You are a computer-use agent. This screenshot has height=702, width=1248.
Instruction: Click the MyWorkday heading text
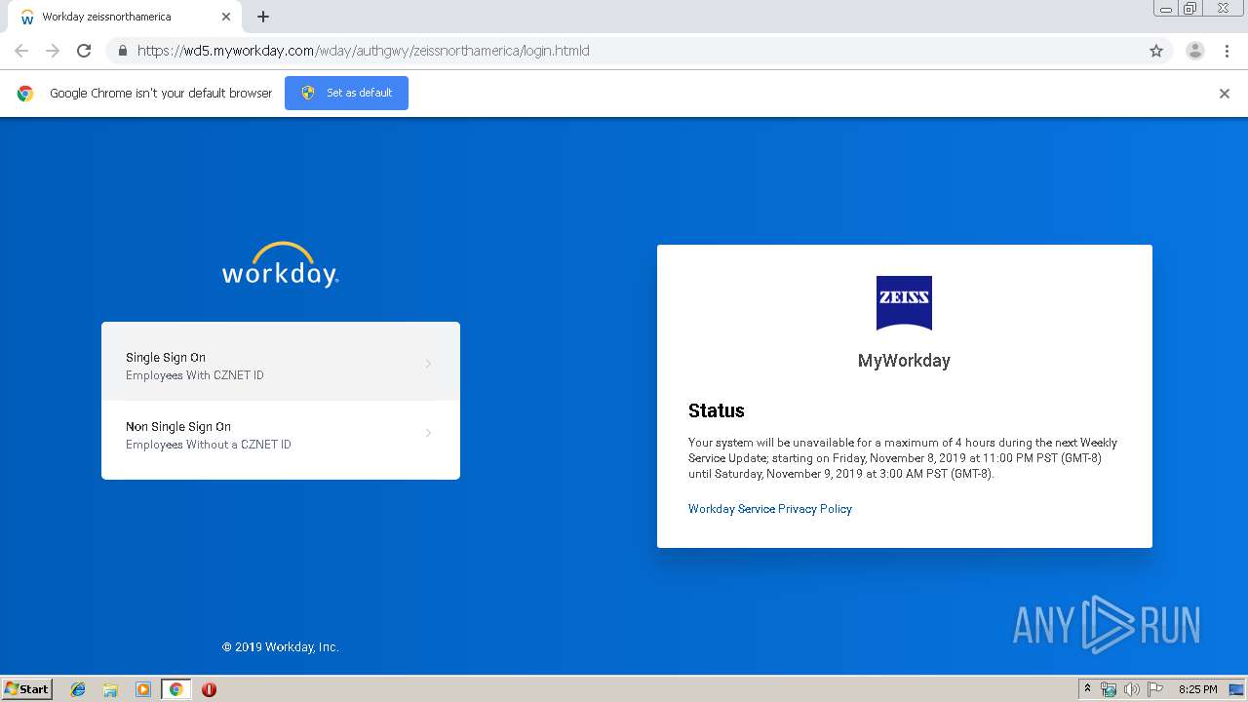904,361
